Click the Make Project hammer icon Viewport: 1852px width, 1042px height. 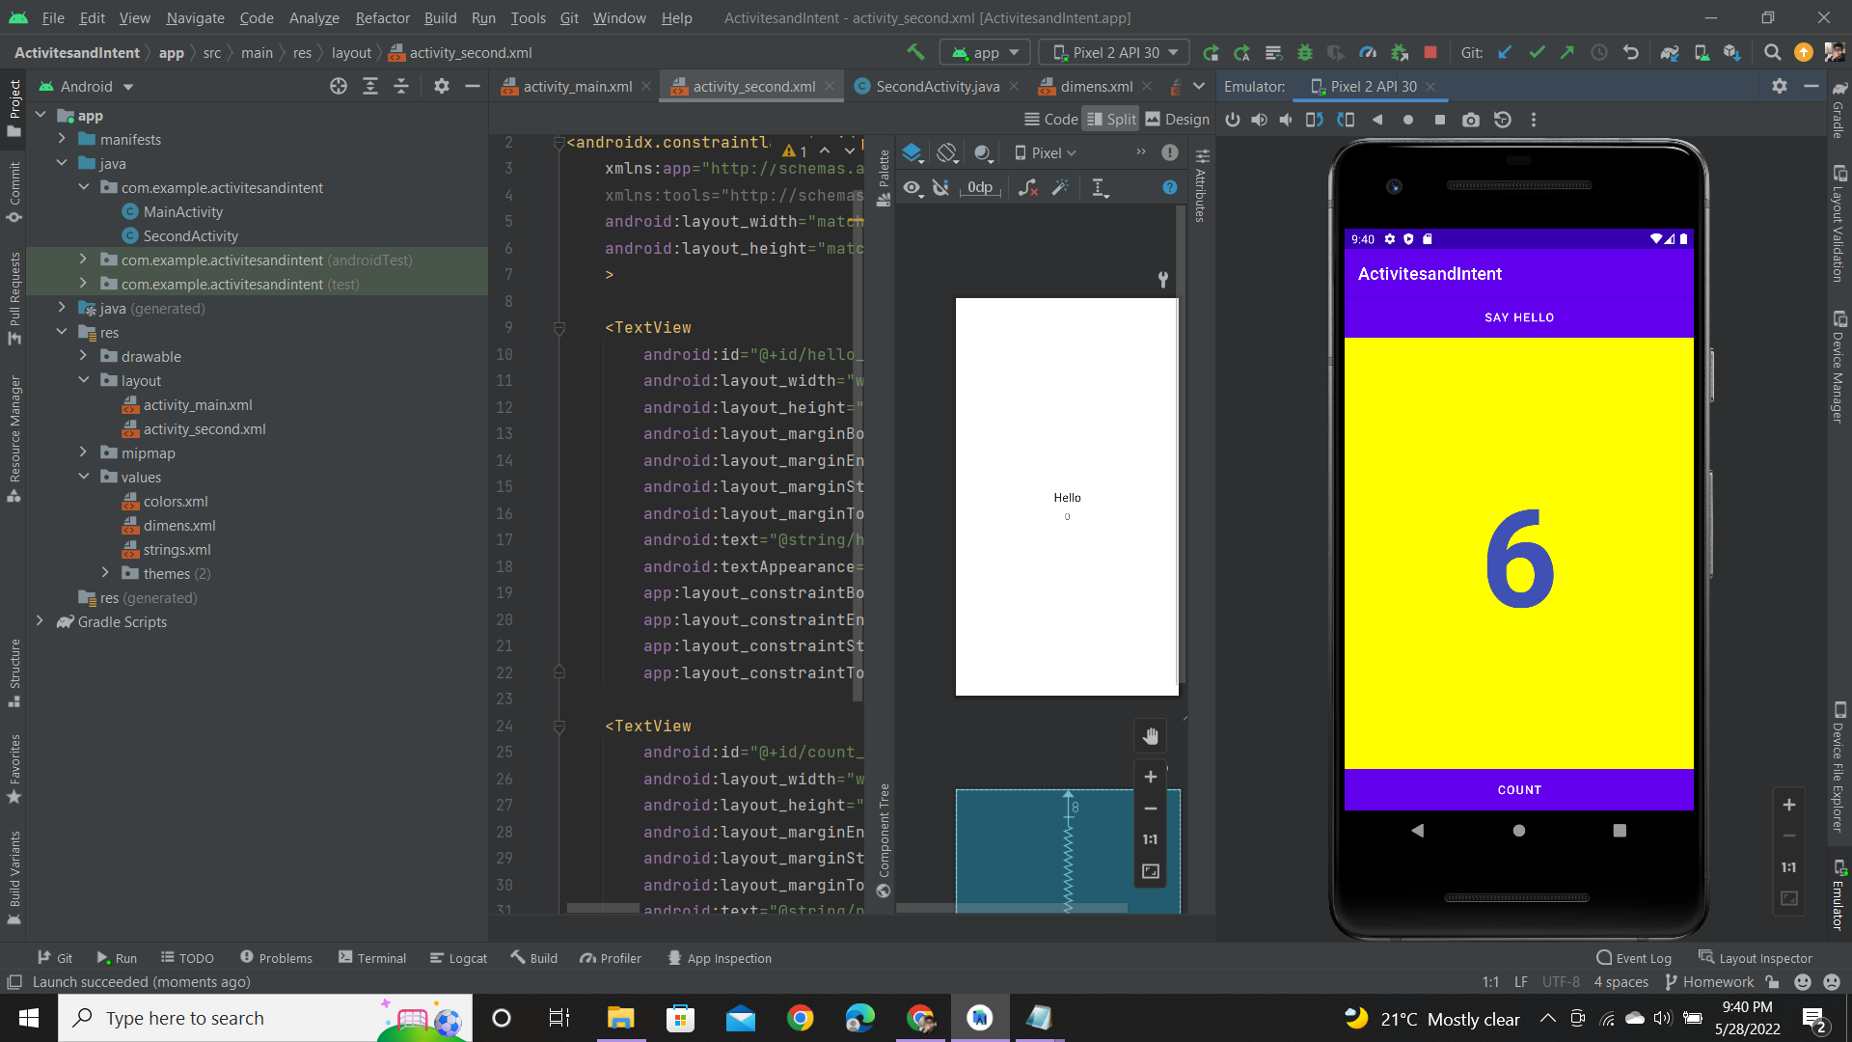pos(915,52)
